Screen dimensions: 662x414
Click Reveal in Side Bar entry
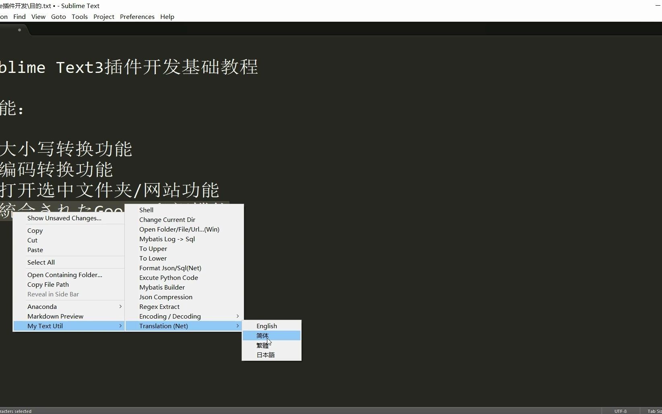[x=69, y=294]
